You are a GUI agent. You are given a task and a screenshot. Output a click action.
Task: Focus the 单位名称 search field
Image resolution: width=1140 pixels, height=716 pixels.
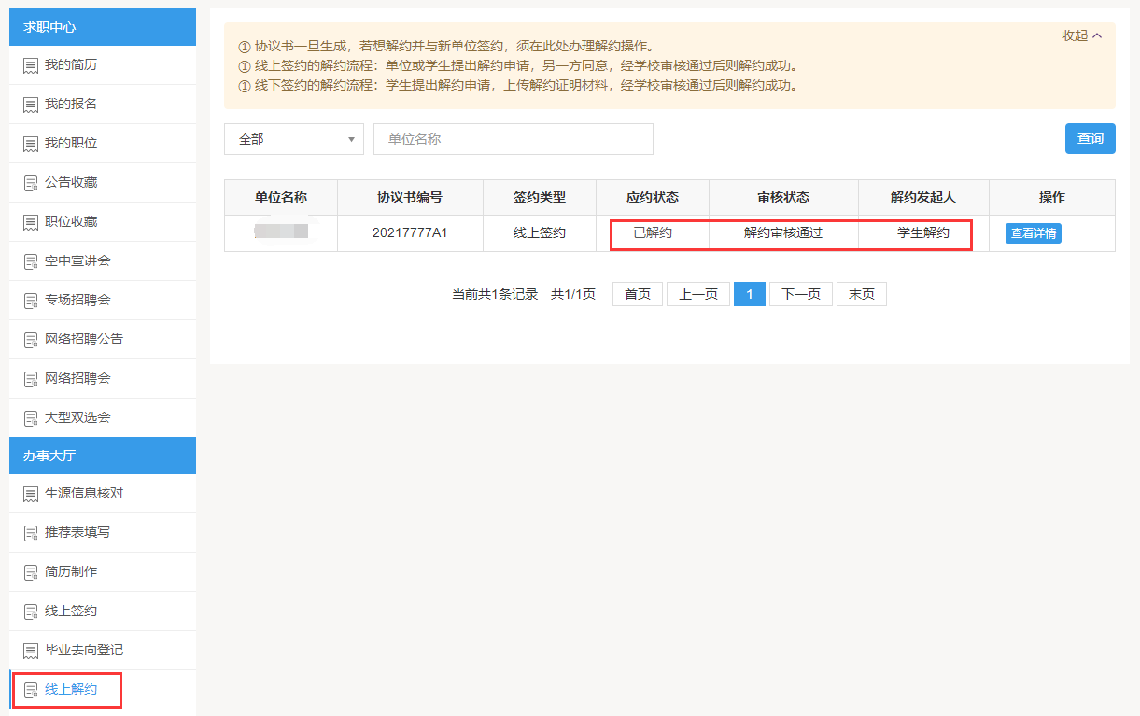point(514,139)
